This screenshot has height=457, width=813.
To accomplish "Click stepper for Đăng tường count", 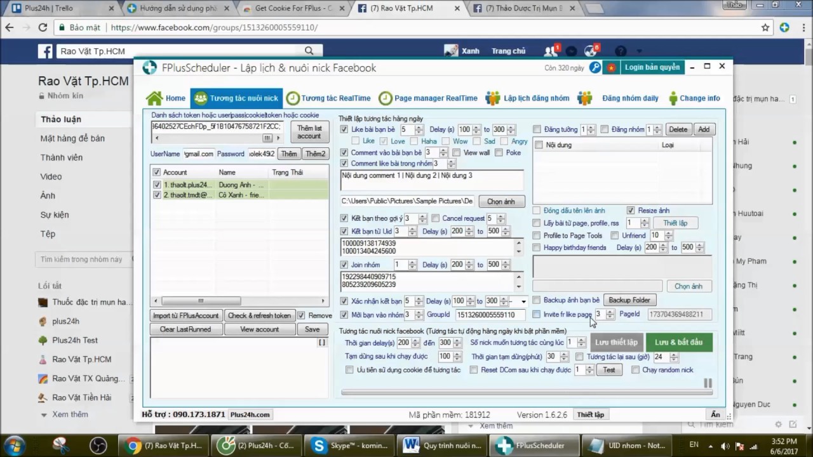I will coord(591,129).
